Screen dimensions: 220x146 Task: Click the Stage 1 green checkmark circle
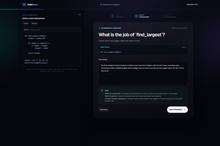[112, 16]
